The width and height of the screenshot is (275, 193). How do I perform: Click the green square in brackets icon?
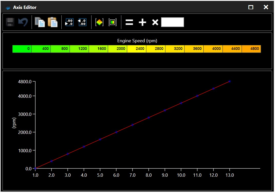coord(112,22)
